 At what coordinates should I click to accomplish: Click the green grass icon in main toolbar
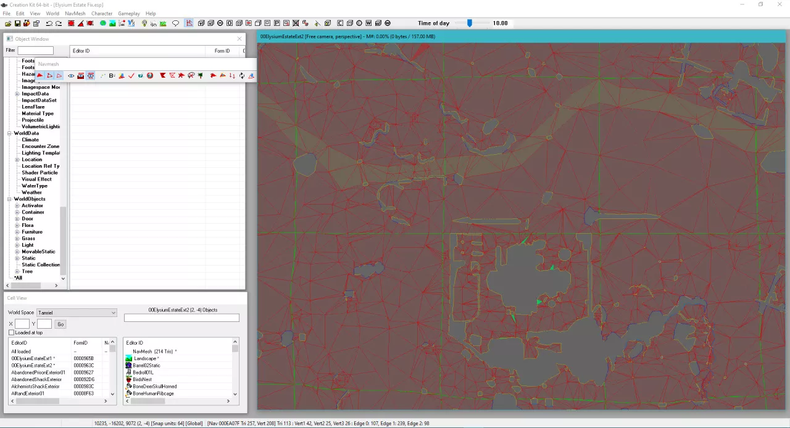163,23
